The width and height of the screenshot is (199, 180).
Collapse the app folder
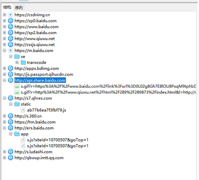tap(11, 134)
